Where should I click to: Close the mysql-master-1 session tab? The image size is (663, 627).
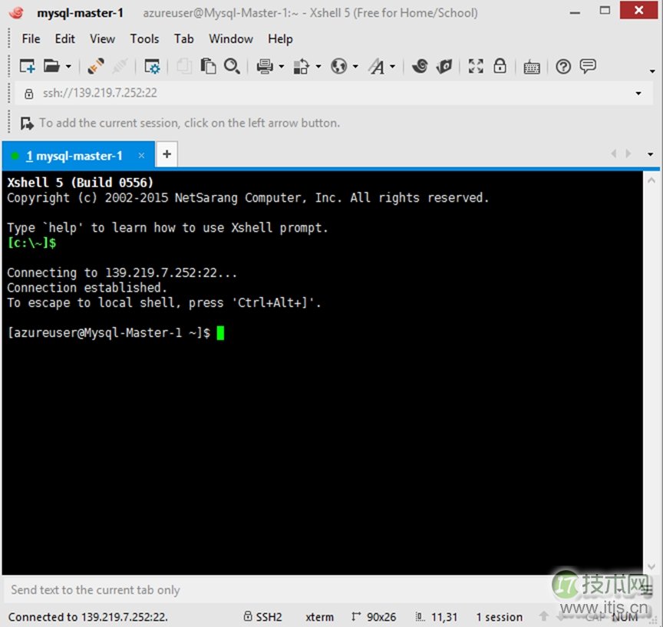(x=142, y=155)
